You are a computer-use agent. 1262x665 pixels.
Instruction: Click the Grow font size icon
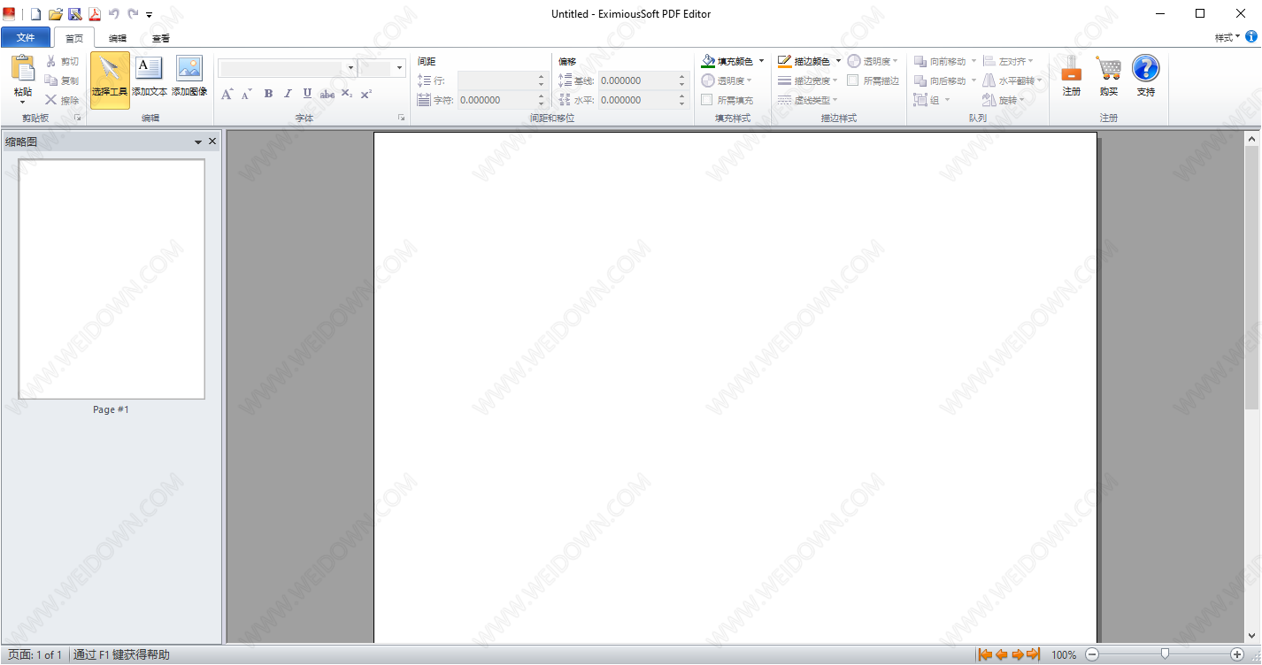click(227, 94)
